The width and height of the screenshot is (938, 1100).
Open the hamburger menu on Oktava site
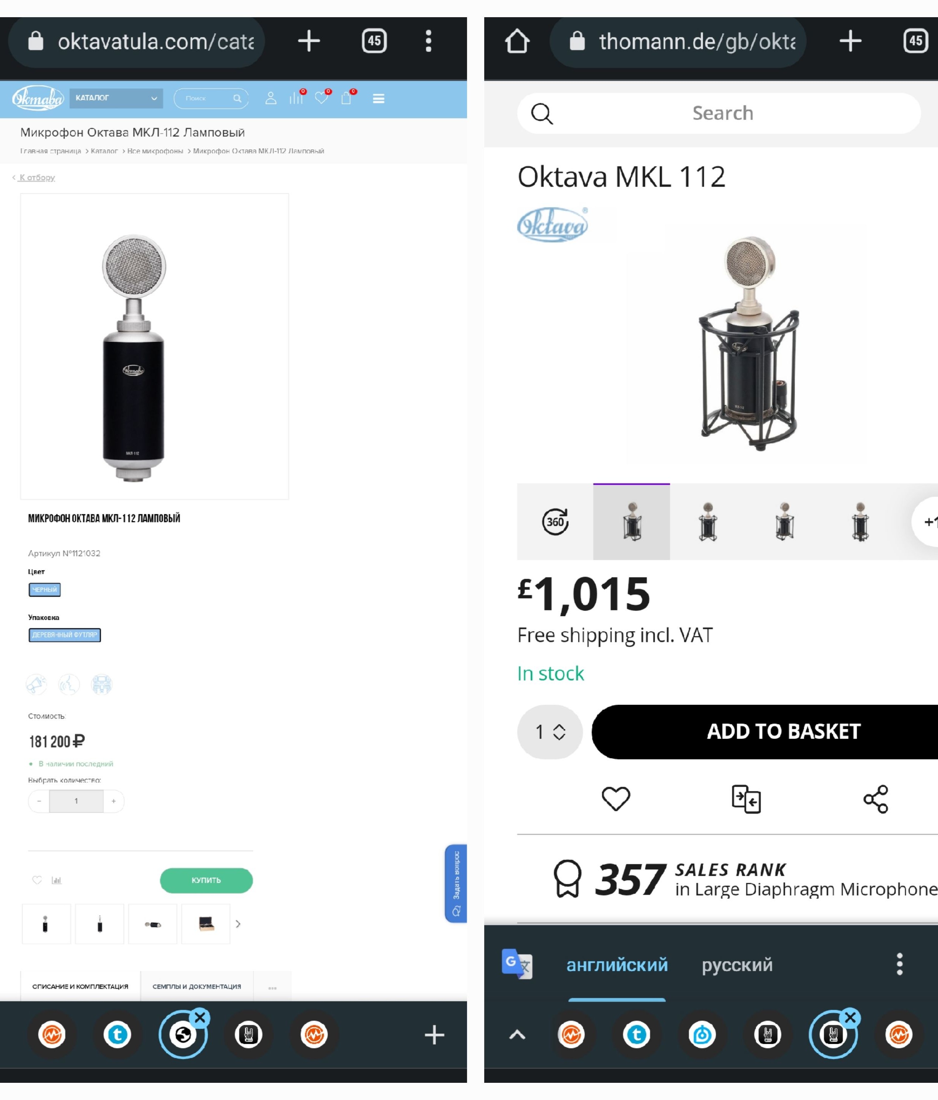(x=378, y=99)
